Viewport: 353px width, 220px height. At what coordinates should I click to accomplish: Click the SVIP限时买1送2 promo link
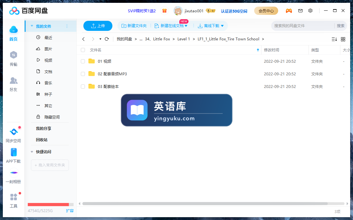tap(141, 11)
